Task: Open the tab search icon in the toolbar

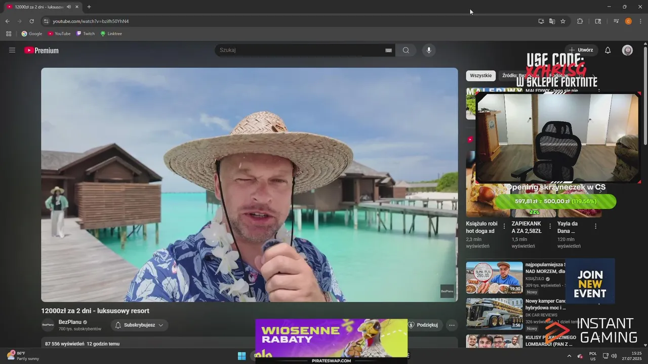Action: pos(598,21)
